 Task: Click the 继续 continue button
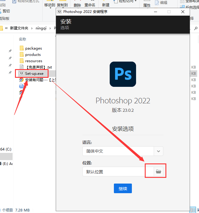tap(123, 188)
